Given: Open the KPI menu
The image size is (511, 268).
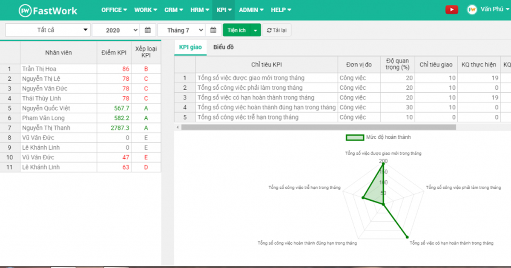Looking at the screenshot, I should (224, 10).
